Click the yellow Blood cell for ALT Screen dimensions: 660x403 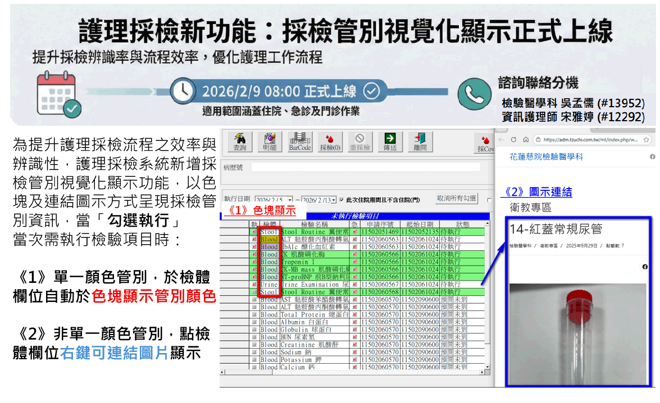tap(269, 239)
